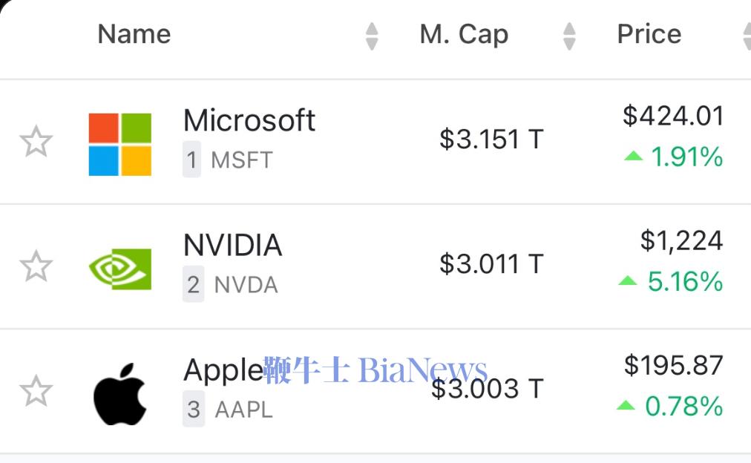
Task: Click the Name column header
Action: pyautogui.click(x=134, y=34)
